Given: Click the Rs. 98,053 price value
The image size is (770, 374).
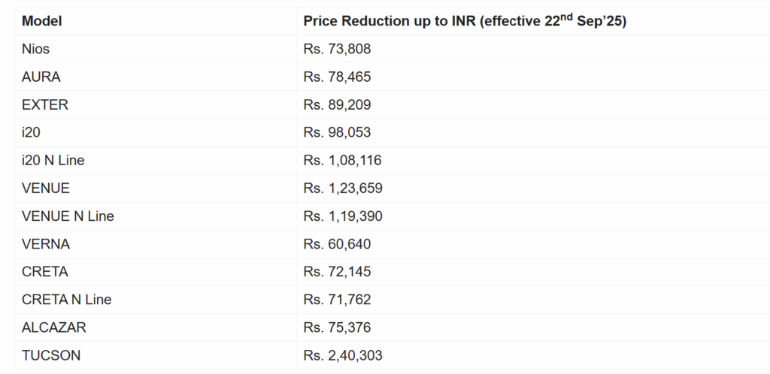Looking at the screenshot, I should (337, 132).
